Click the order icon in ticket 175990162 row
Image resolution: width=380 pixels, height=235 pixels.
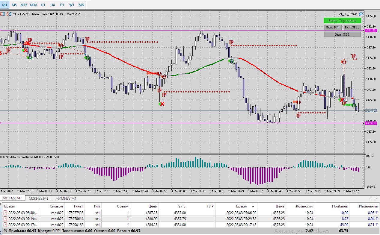pos(5,225)
